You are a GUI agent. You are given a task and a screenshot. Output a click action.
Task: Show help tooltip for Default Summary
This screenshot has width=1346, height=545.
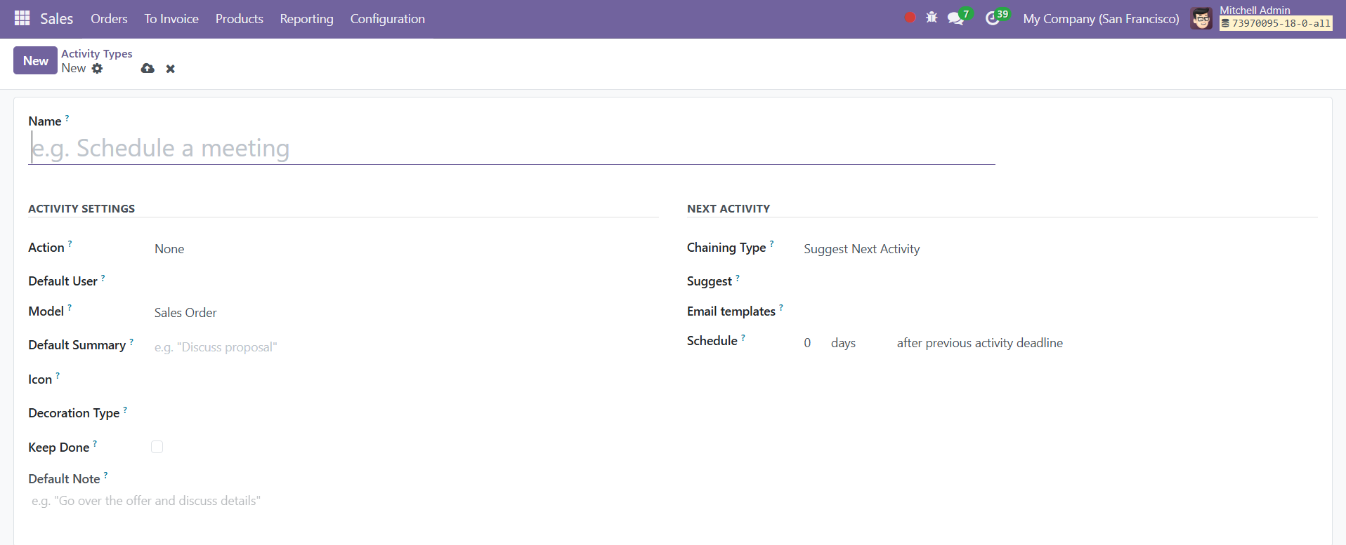pyautogui.click(x=131, y=342)
